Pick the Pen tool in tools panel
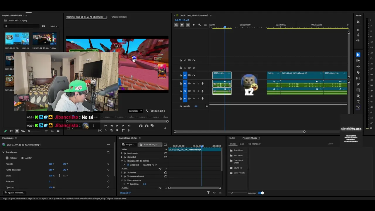Image resolution: width=375 pixels, height=211 pixels. [x=358, y=84]
